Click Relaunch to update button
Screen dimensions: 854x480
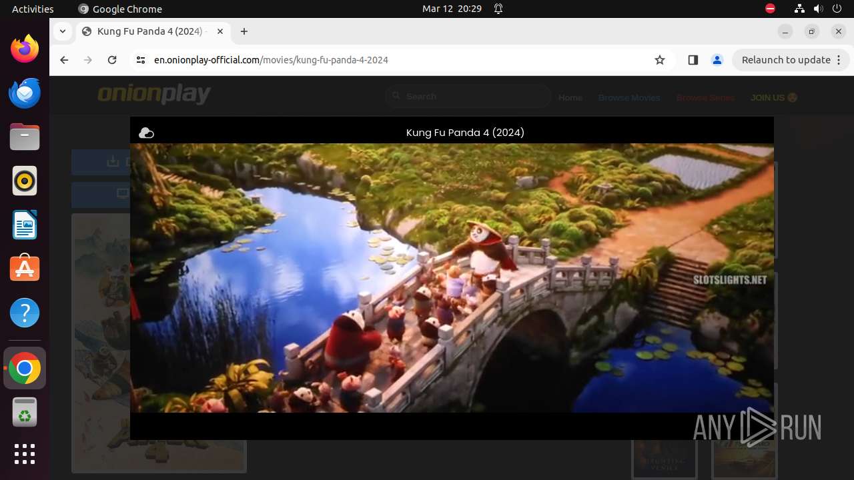(791, 60)
